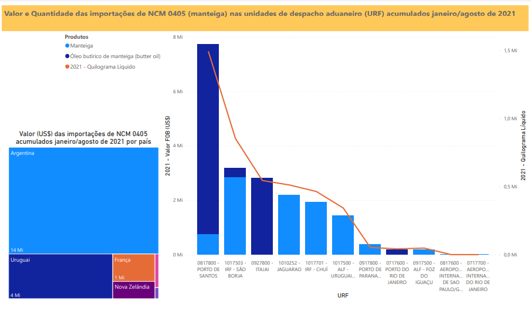Click the 0817800 - PORTO DE SANTOS axis label

(208, 269)
